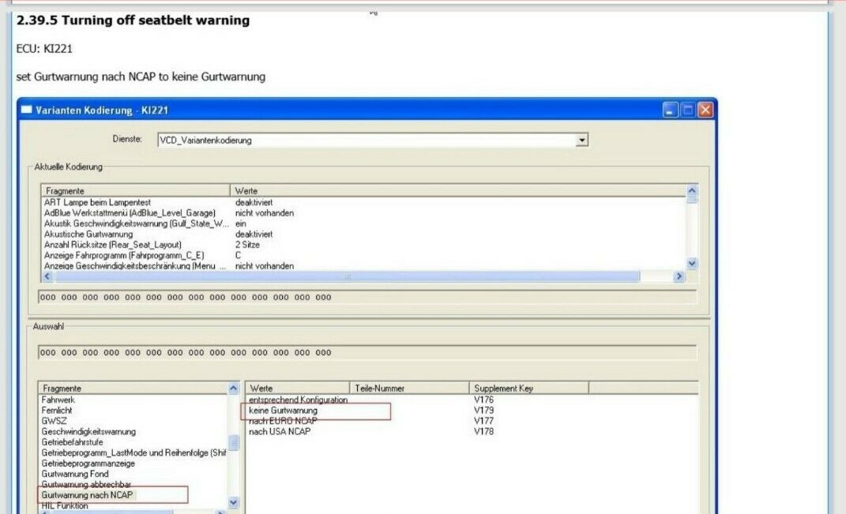Select 'Akustische Gurtwarnung' row in current coding
Screen dimensions: 846x514
pyautogui.click(x=88, y=234)
